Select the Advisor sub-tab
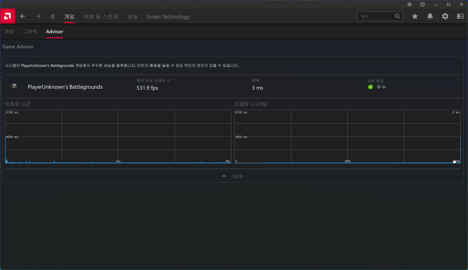The height and width of the screenshot is (270, 468). (x=54, y=32)
